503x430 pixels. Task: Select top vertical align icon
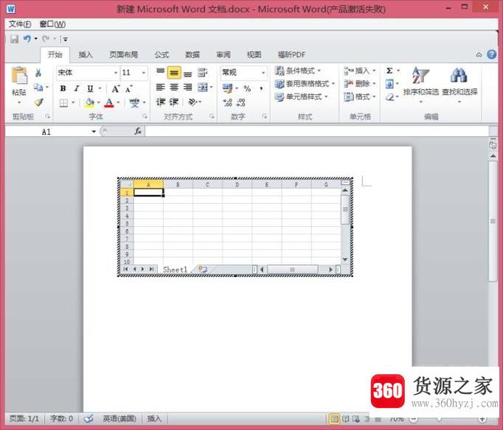click(x=160, y=72)
